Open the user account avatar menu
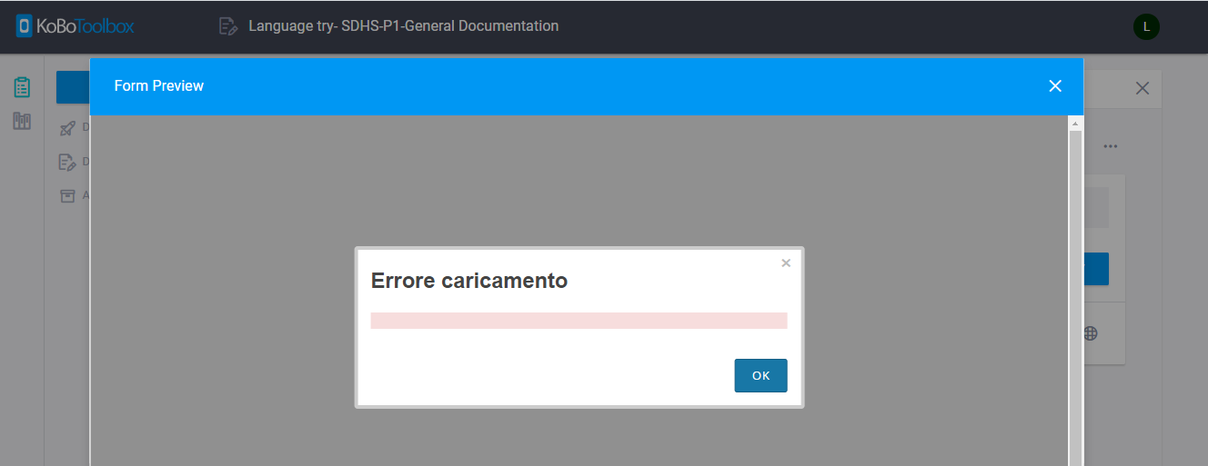Image resolution: width=1208 pixels, height=466 pixels. (1146, 26)
